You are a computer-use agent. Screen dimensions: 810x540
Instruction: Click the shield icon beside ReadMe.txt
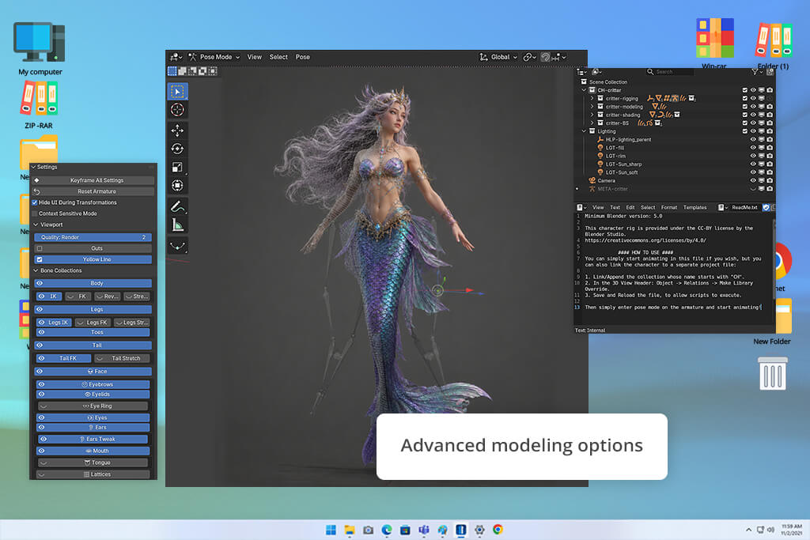point(766,207)
